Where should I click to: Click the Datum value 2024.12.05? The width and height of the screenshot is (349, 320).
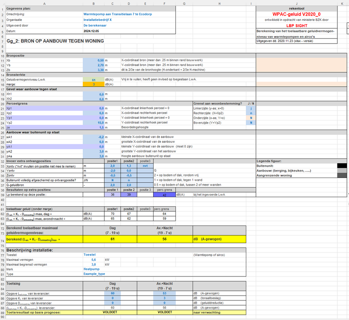[91, 31]
